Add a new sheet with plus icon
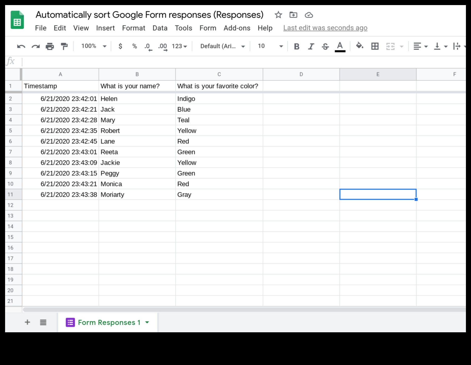 27,322
